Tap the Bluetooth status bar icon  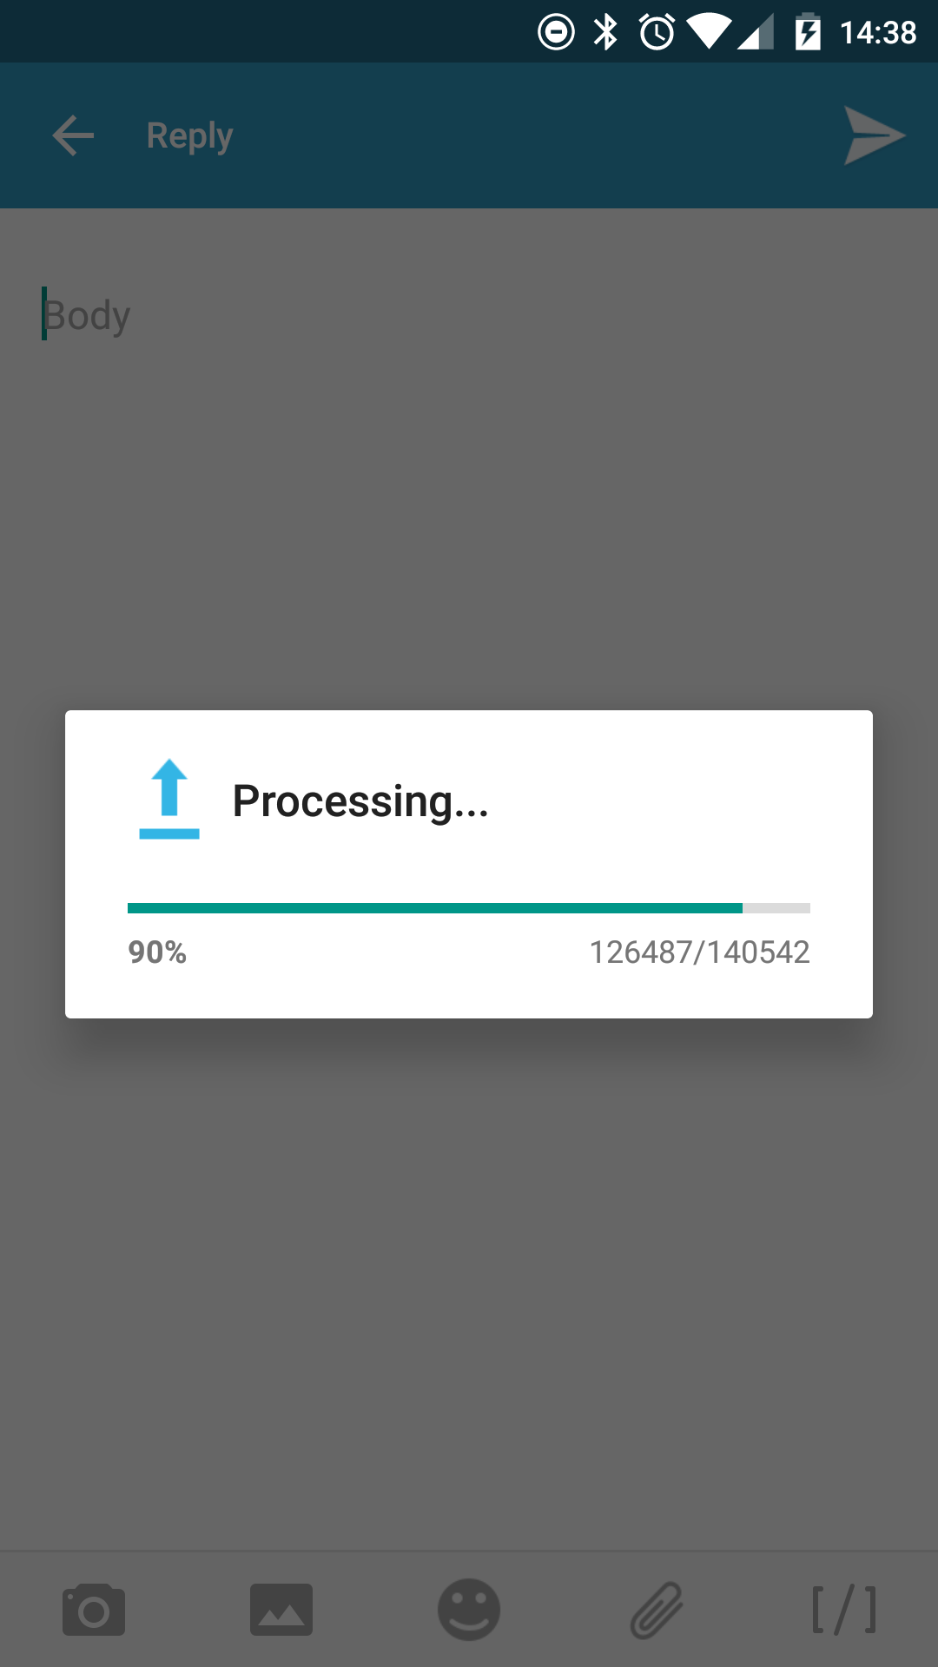click(605, 32)
